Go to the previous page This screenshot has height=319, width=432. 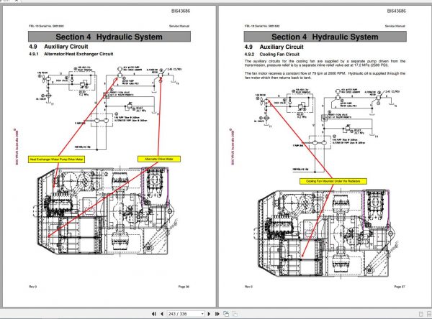[162, 314]
